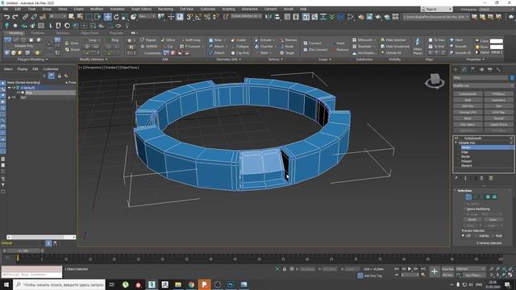Open the File menu
The width and height of the screenshot is (516, 290).
coord(6,9)
